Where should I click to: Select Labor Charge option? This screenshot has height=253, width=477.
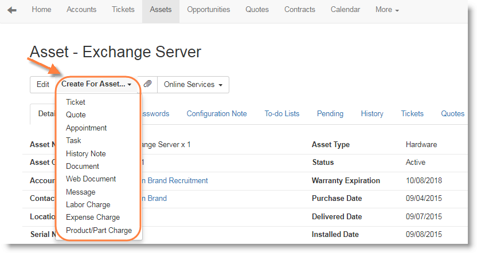(88, 204)
